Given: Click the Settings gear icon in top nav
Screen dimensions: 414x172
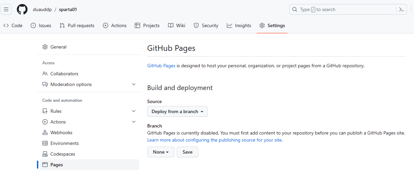Looking at the screenshot, I should (x=262, y=25).
